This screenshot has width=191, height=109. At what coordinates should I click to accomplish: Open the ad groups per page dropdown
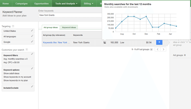(x=151, y=50)
